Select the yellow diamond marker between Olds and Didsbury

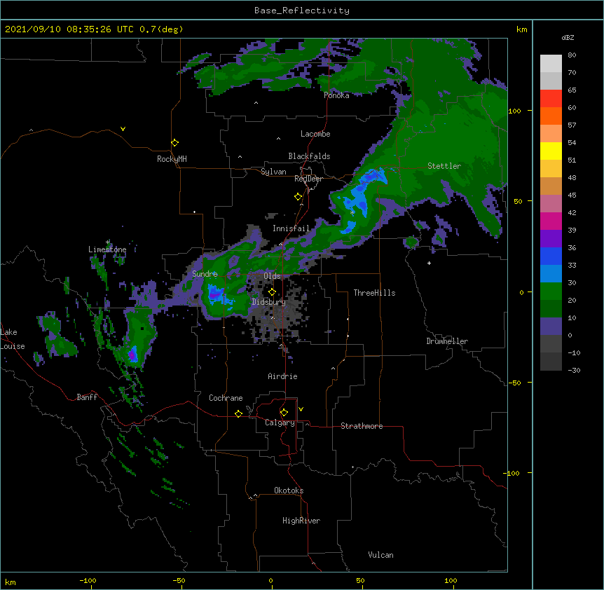pos(272,291)
